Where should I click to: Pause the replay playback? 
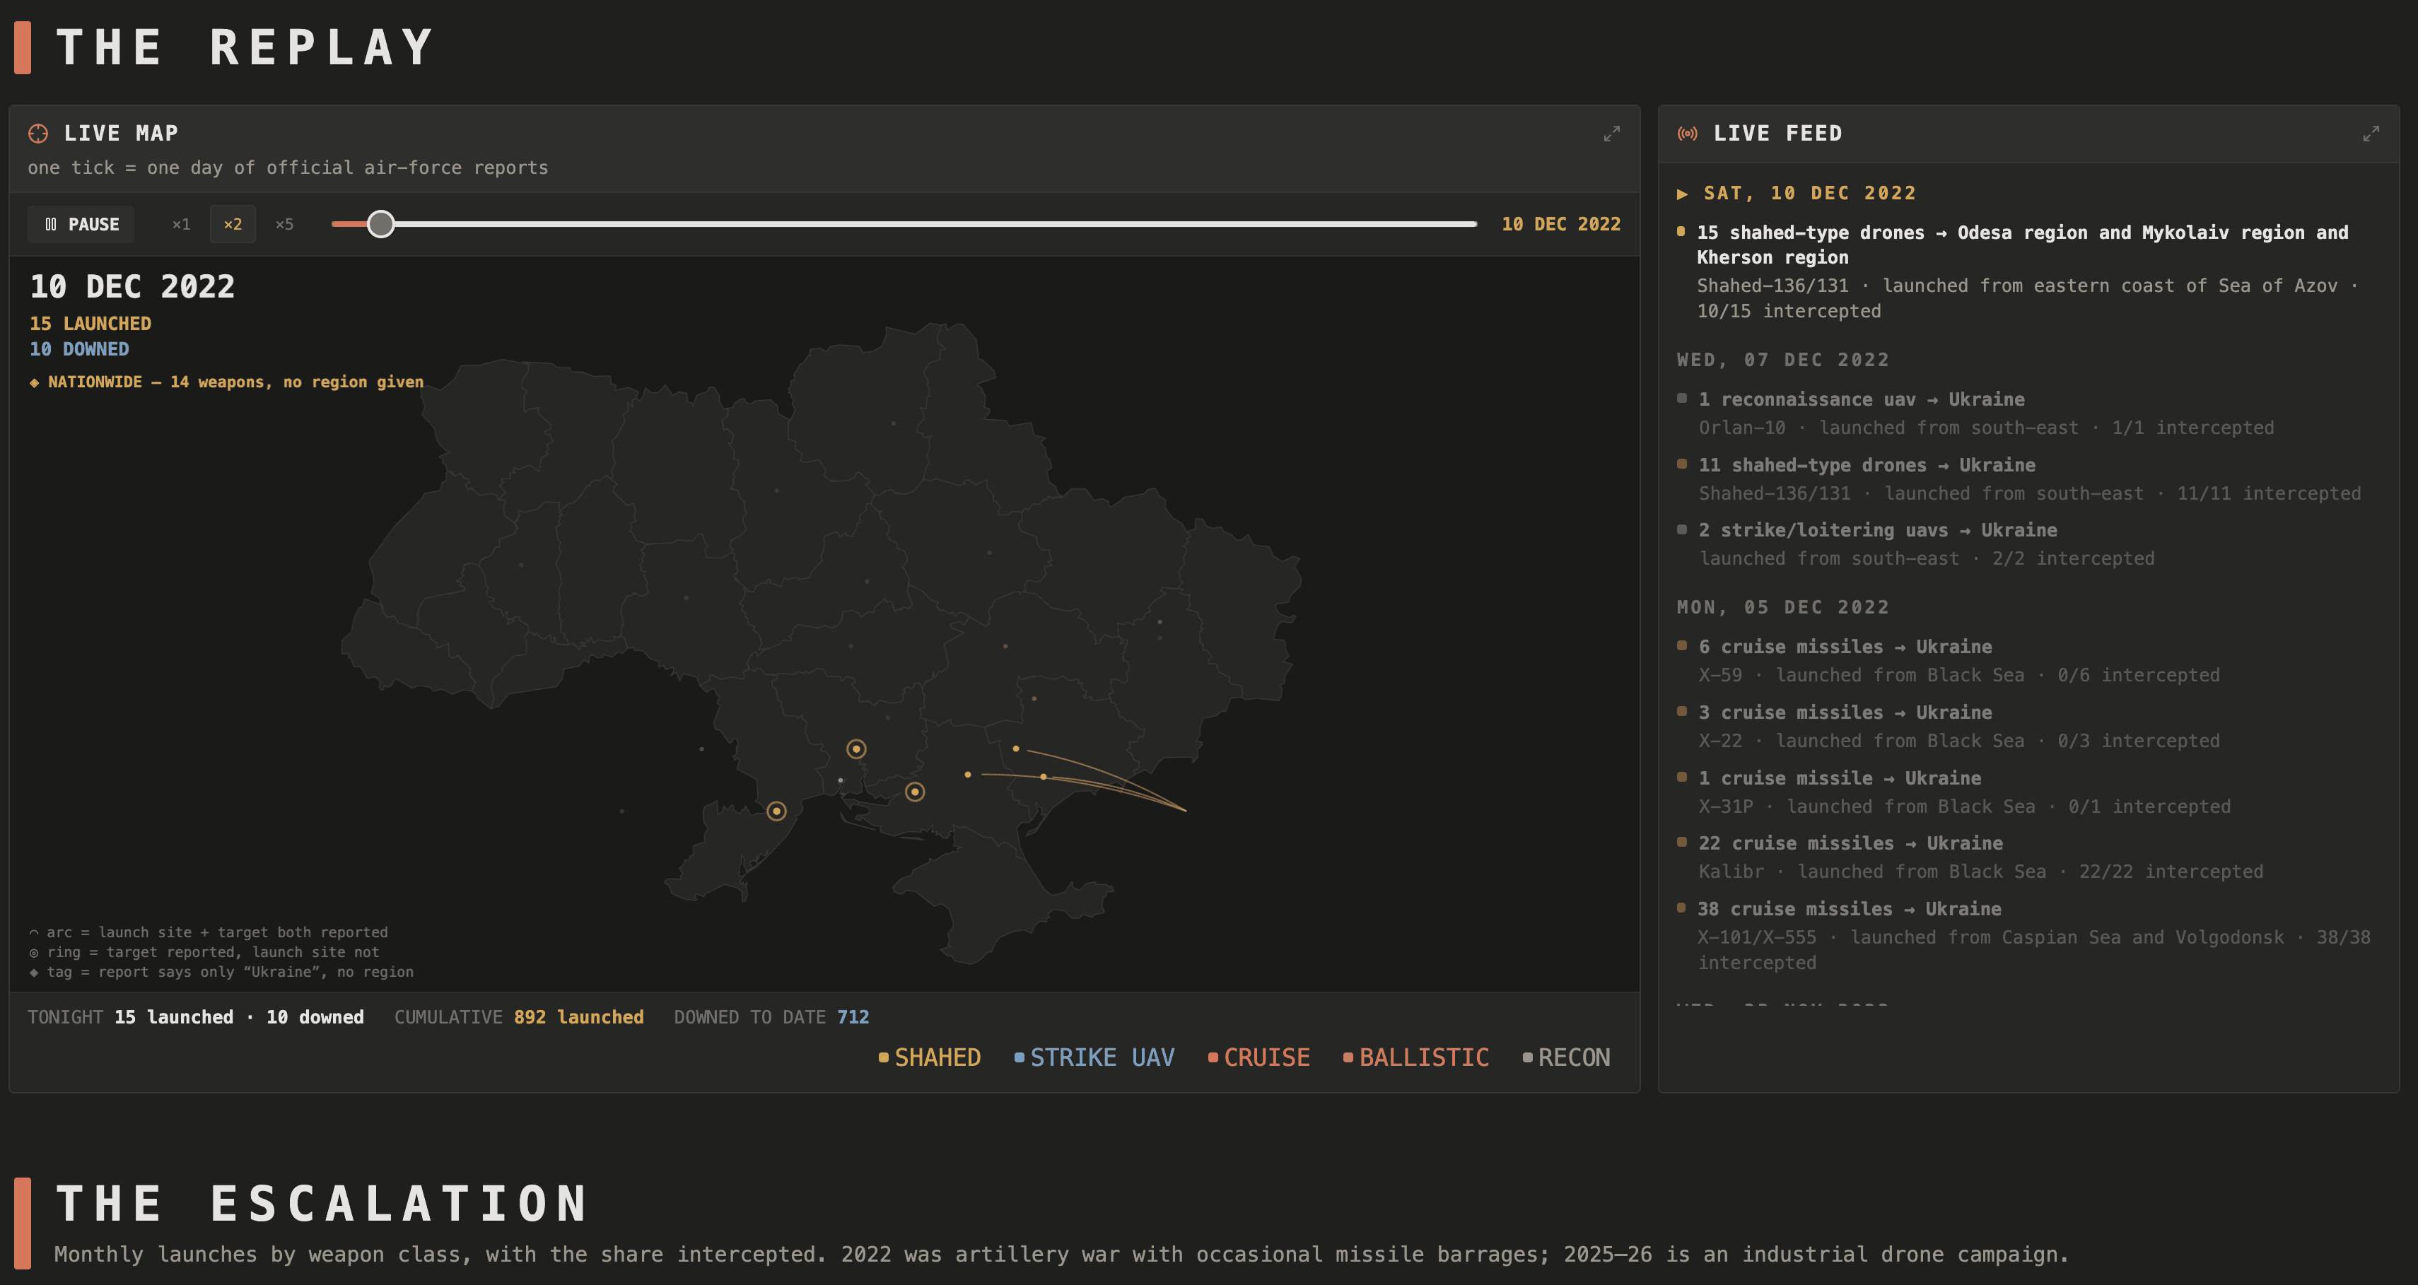point(81,224)
